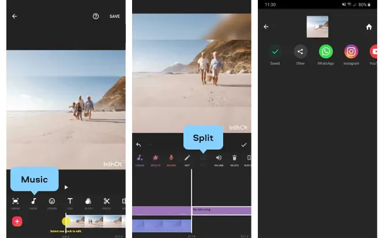Screen dimensions: 383x238
Task: Select the beach video clip in timeline
Action: point(96,221)
